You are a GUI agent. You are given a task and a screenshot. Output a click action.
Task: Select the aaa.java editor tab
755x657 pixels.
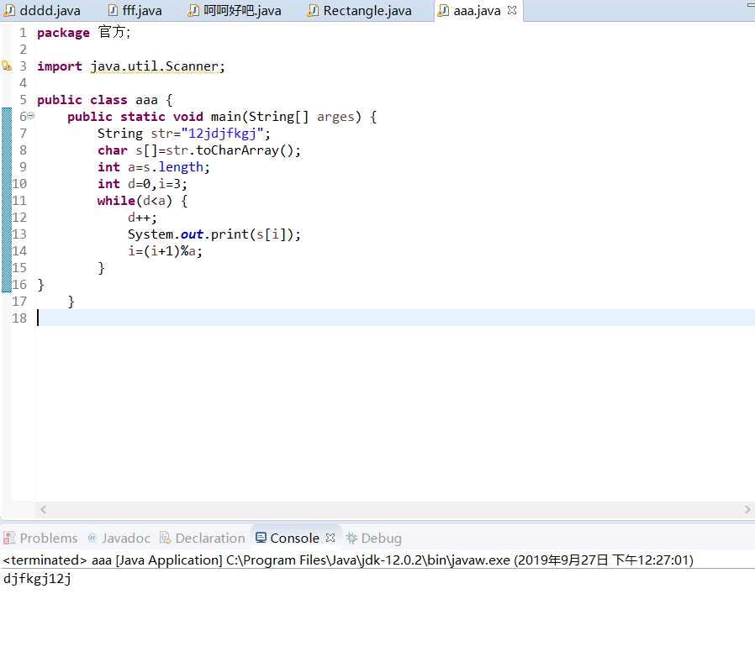pyautogui.click(x=477, y=11)
